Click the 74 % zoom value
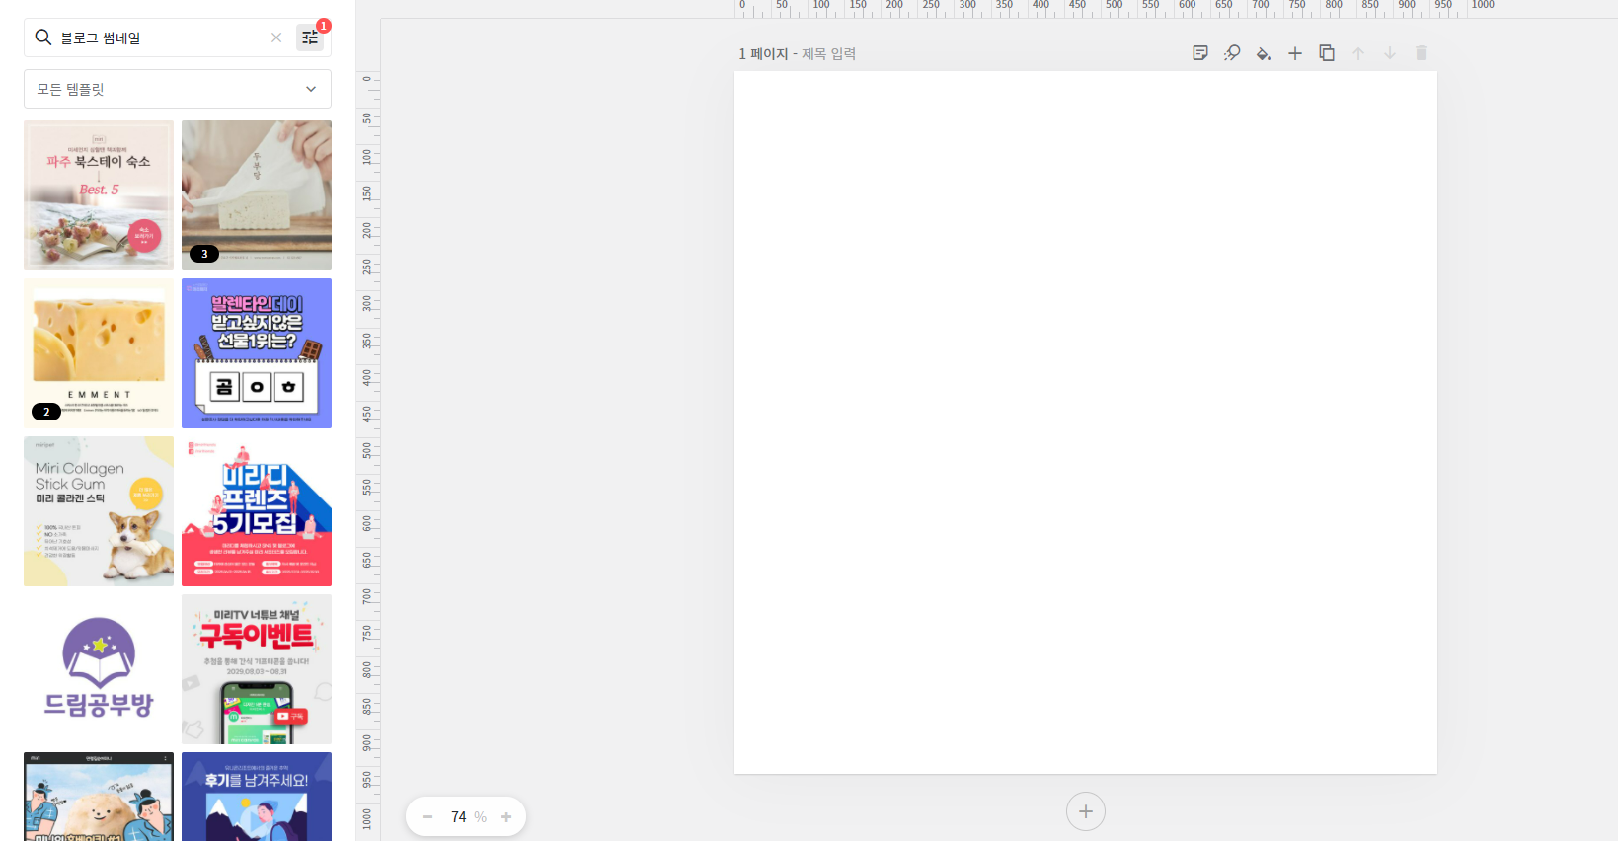This screenshot has width=1618, height=841. (x=468, y=817)
